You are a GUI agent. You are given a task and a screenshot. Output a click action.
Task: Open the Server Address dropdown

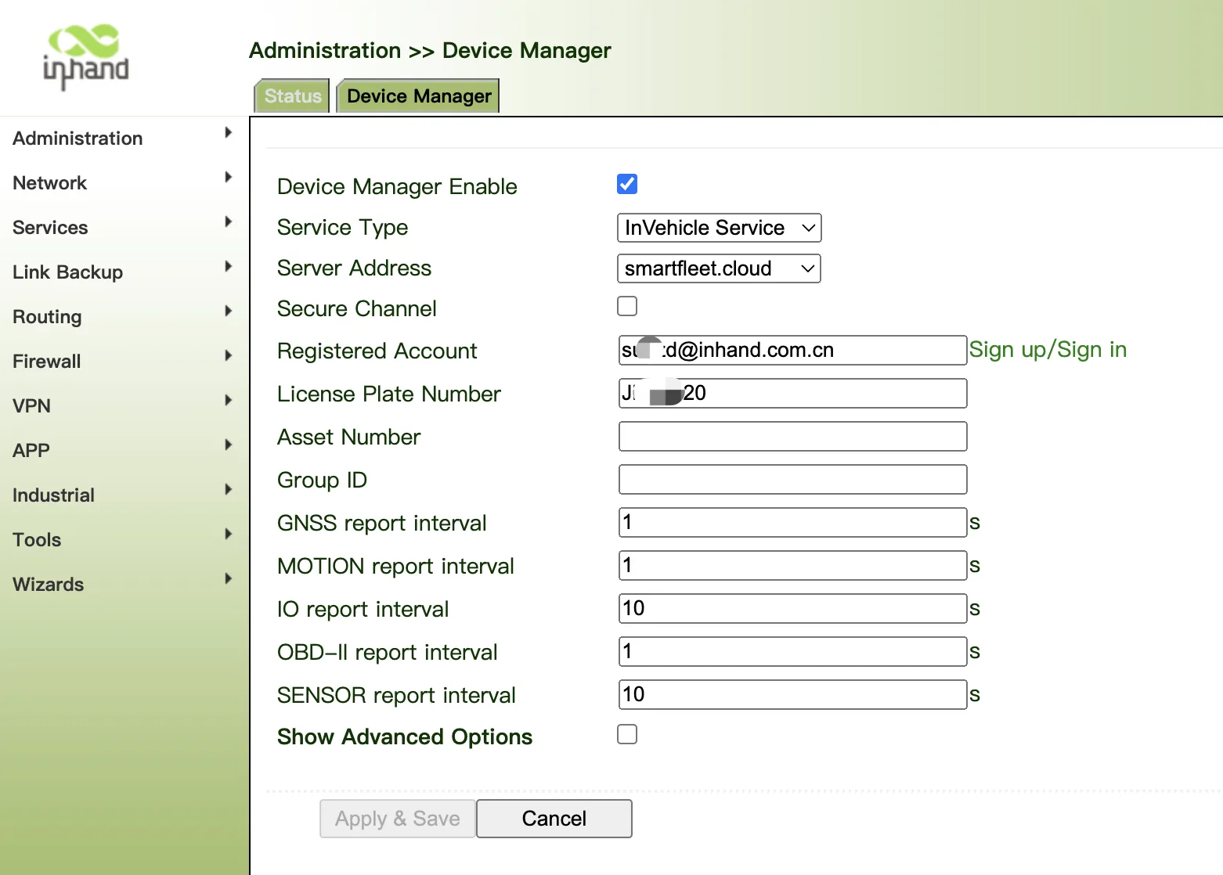point(719,268)
